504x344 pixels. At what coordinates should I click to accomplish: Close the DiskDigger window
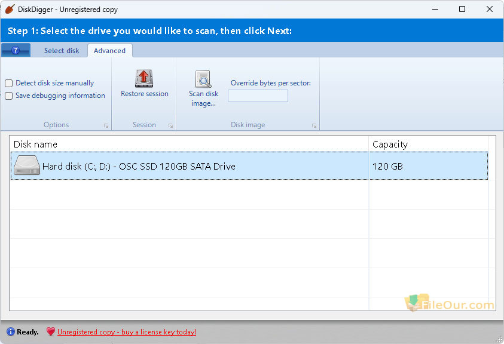[490, 9]
